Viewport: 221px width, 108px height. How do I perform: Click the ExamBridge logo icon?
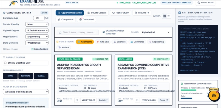[x=13, y=3]
